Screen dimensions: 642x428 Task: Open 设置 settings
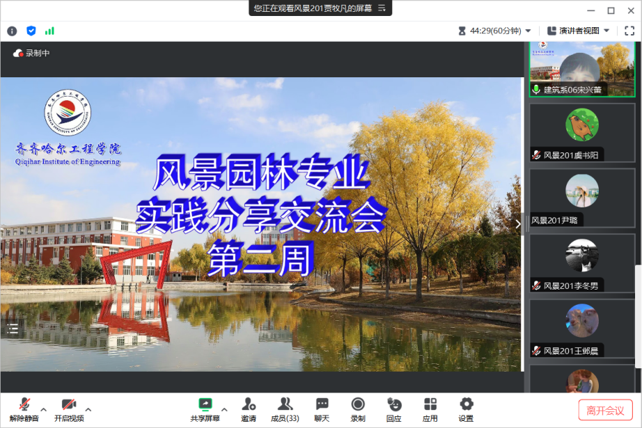click(466, 409)
